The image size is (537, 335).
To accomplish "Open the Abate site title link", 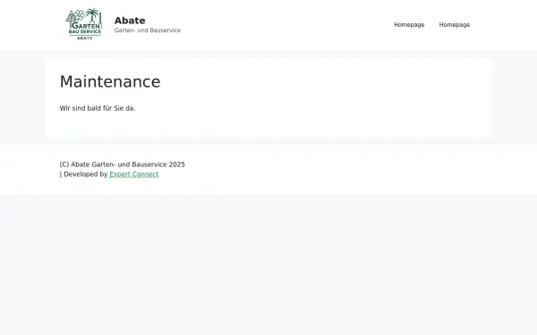I will click(130, 21).
